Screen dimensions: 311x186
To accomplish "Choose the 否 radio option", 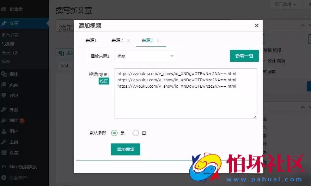I will pyautogui.click(x=136, y=133).
